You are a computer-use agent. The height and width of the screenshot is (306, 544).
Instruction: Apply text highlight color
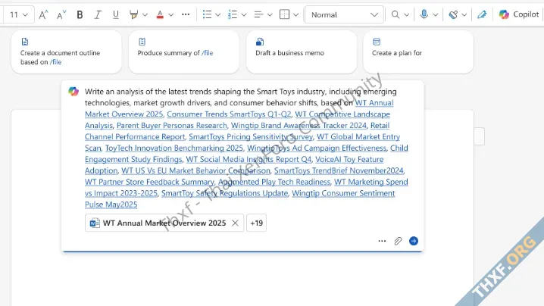(x=133, y=14)
